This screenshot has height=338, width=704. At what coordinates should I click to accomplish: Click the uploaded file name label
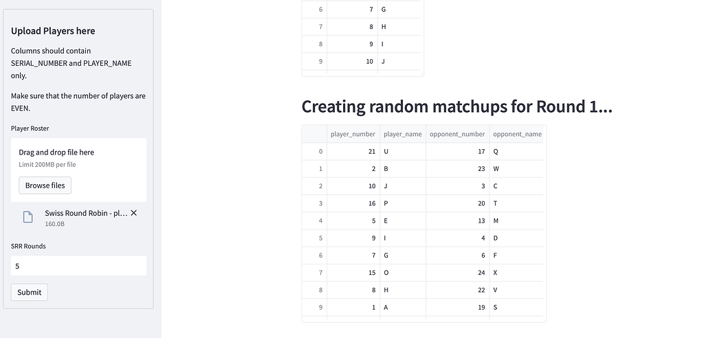[x=86, y=213]
